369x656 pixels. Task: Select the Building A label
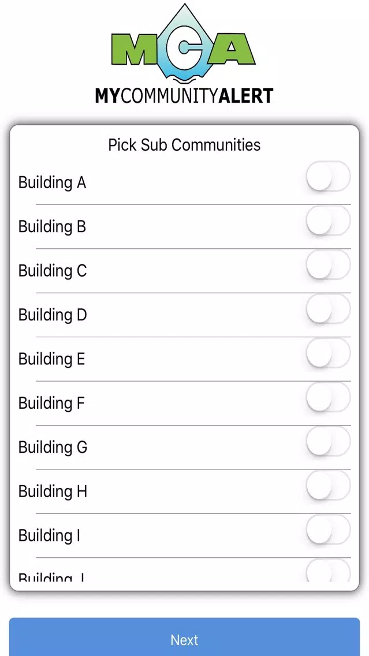(53, 183)
